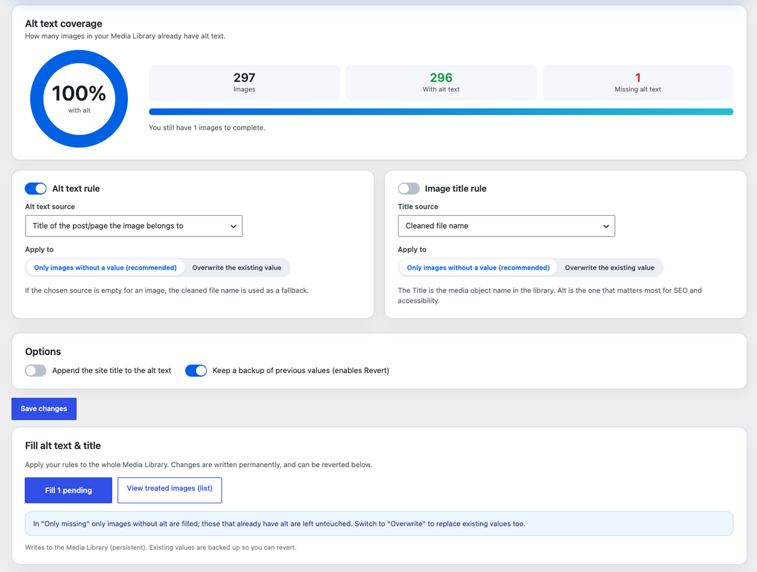This screenshot has height=572, width=757.
Task: Choose 'Overwrite the existing value' under Image title rule
Action: click(609, 267)
